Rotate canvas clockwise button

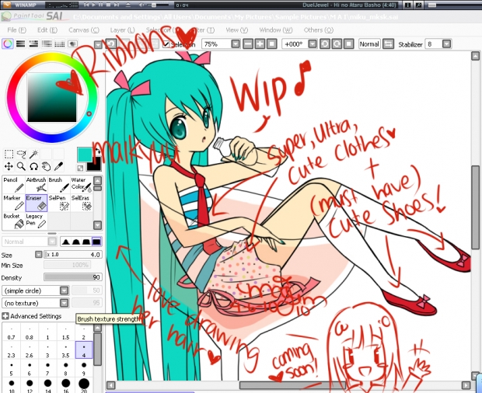coord(337,44)
